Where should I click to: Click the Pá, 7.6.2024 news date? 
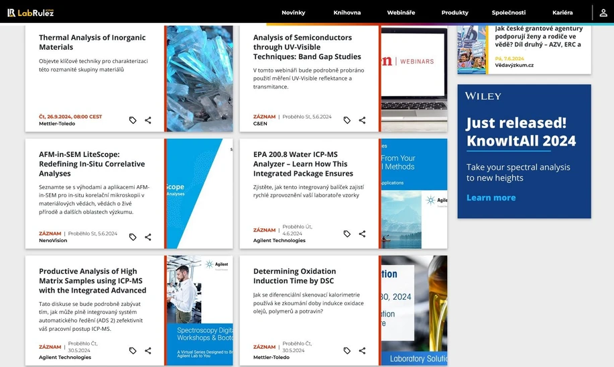[509, 58]
